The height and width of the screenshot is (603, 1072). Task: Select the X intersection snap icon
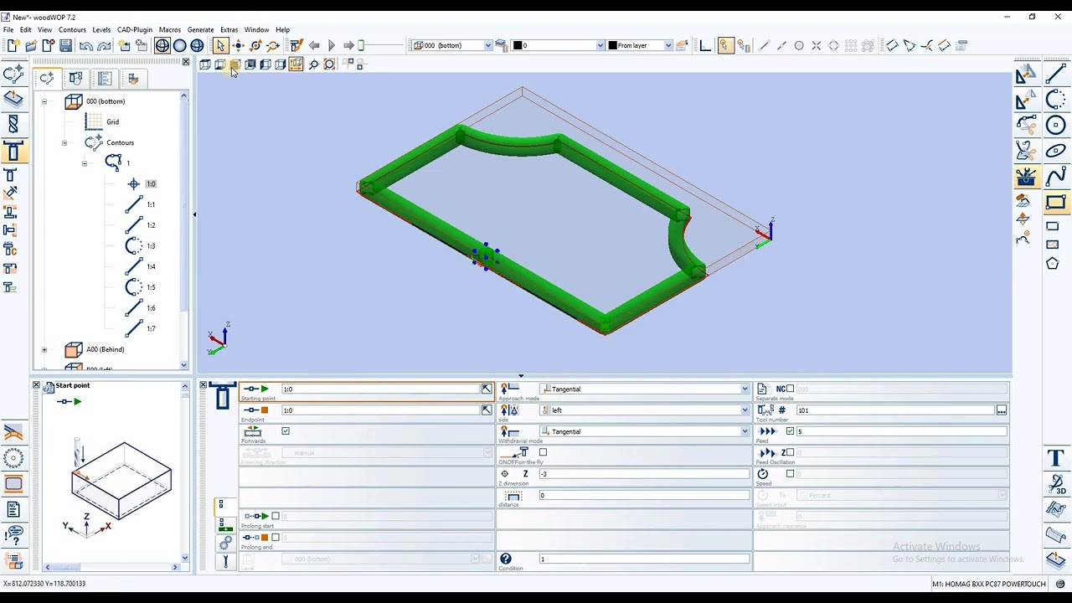[817, 45]
